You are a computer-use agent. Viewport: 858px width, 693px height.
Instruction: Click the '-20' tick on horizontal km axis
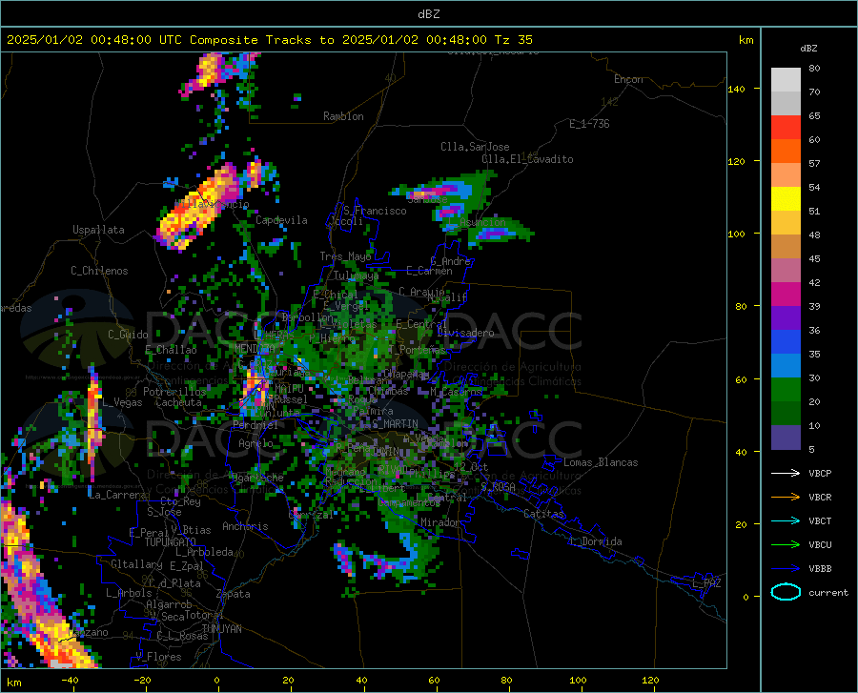(142, 681)
